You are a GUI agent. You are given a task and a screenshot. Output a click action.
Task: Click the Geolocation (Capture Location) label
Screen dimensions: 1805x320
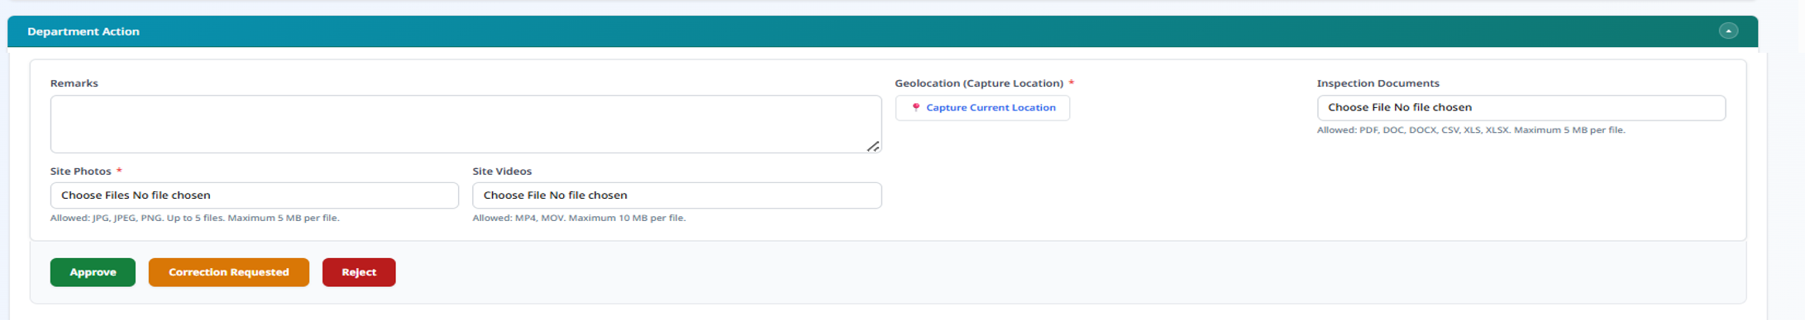979,83
